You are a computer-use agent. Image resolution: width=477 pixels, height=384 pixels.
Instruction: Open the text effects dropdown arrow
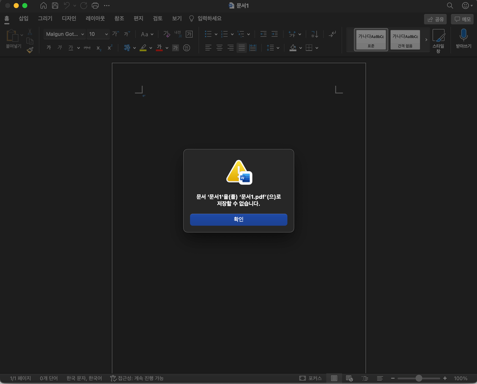(x=135, y=48)
